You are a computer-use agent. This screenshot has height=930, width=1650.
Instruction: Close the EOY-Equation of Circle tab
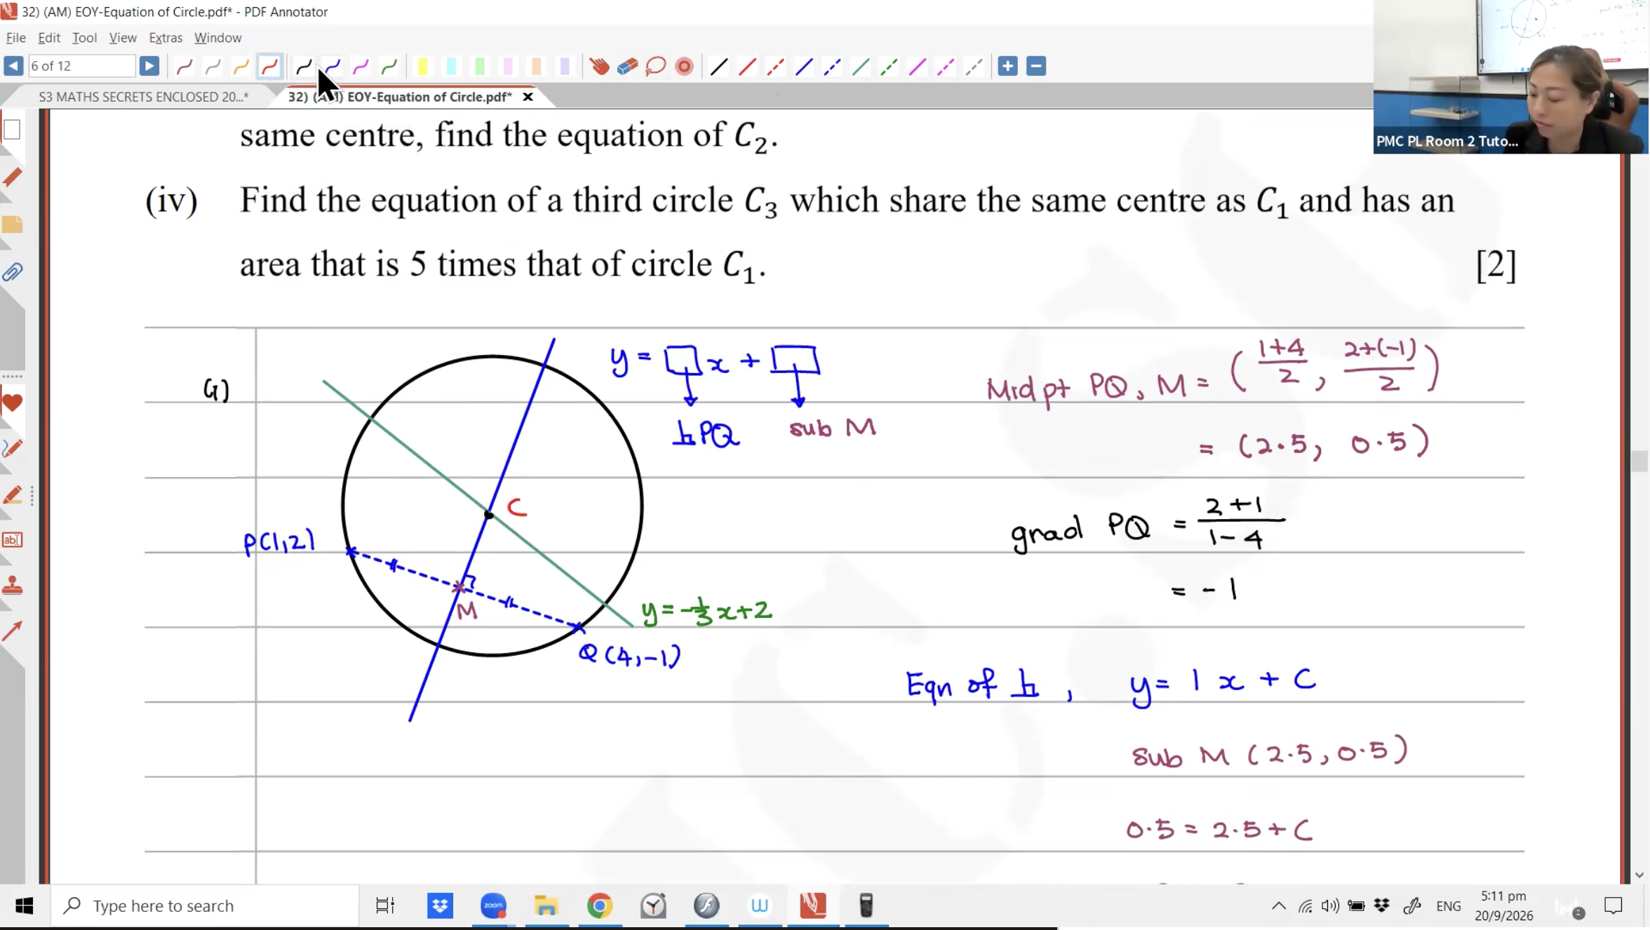coord(528,97)
